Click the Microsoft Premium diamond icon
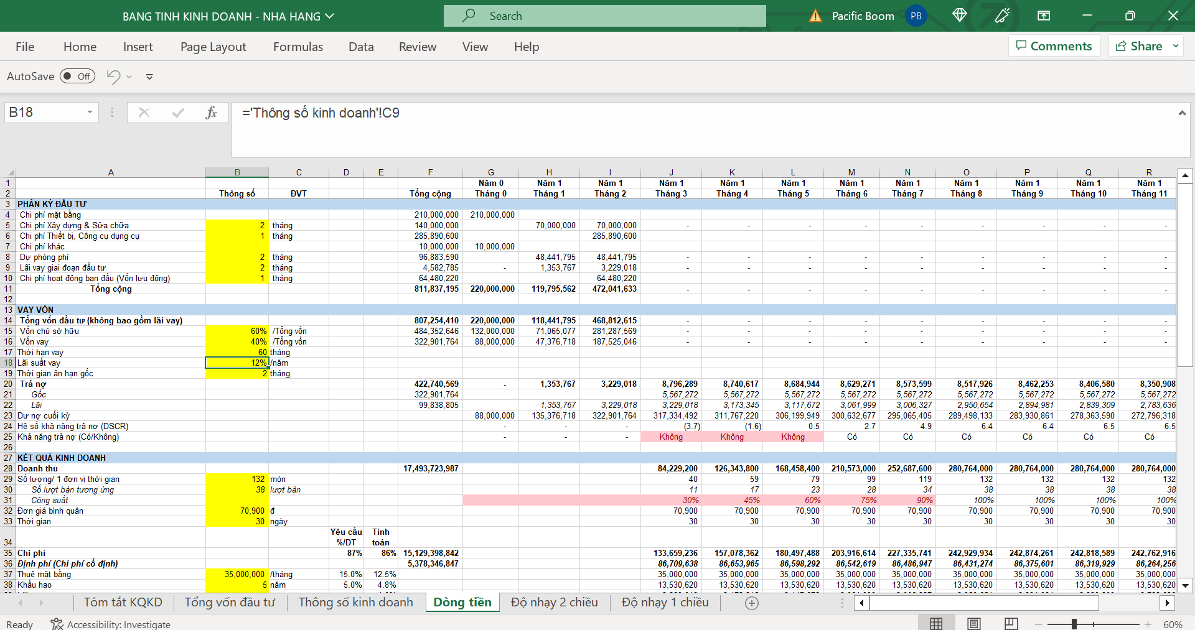This screenshot has height=630, width=1195. (959, 16)
